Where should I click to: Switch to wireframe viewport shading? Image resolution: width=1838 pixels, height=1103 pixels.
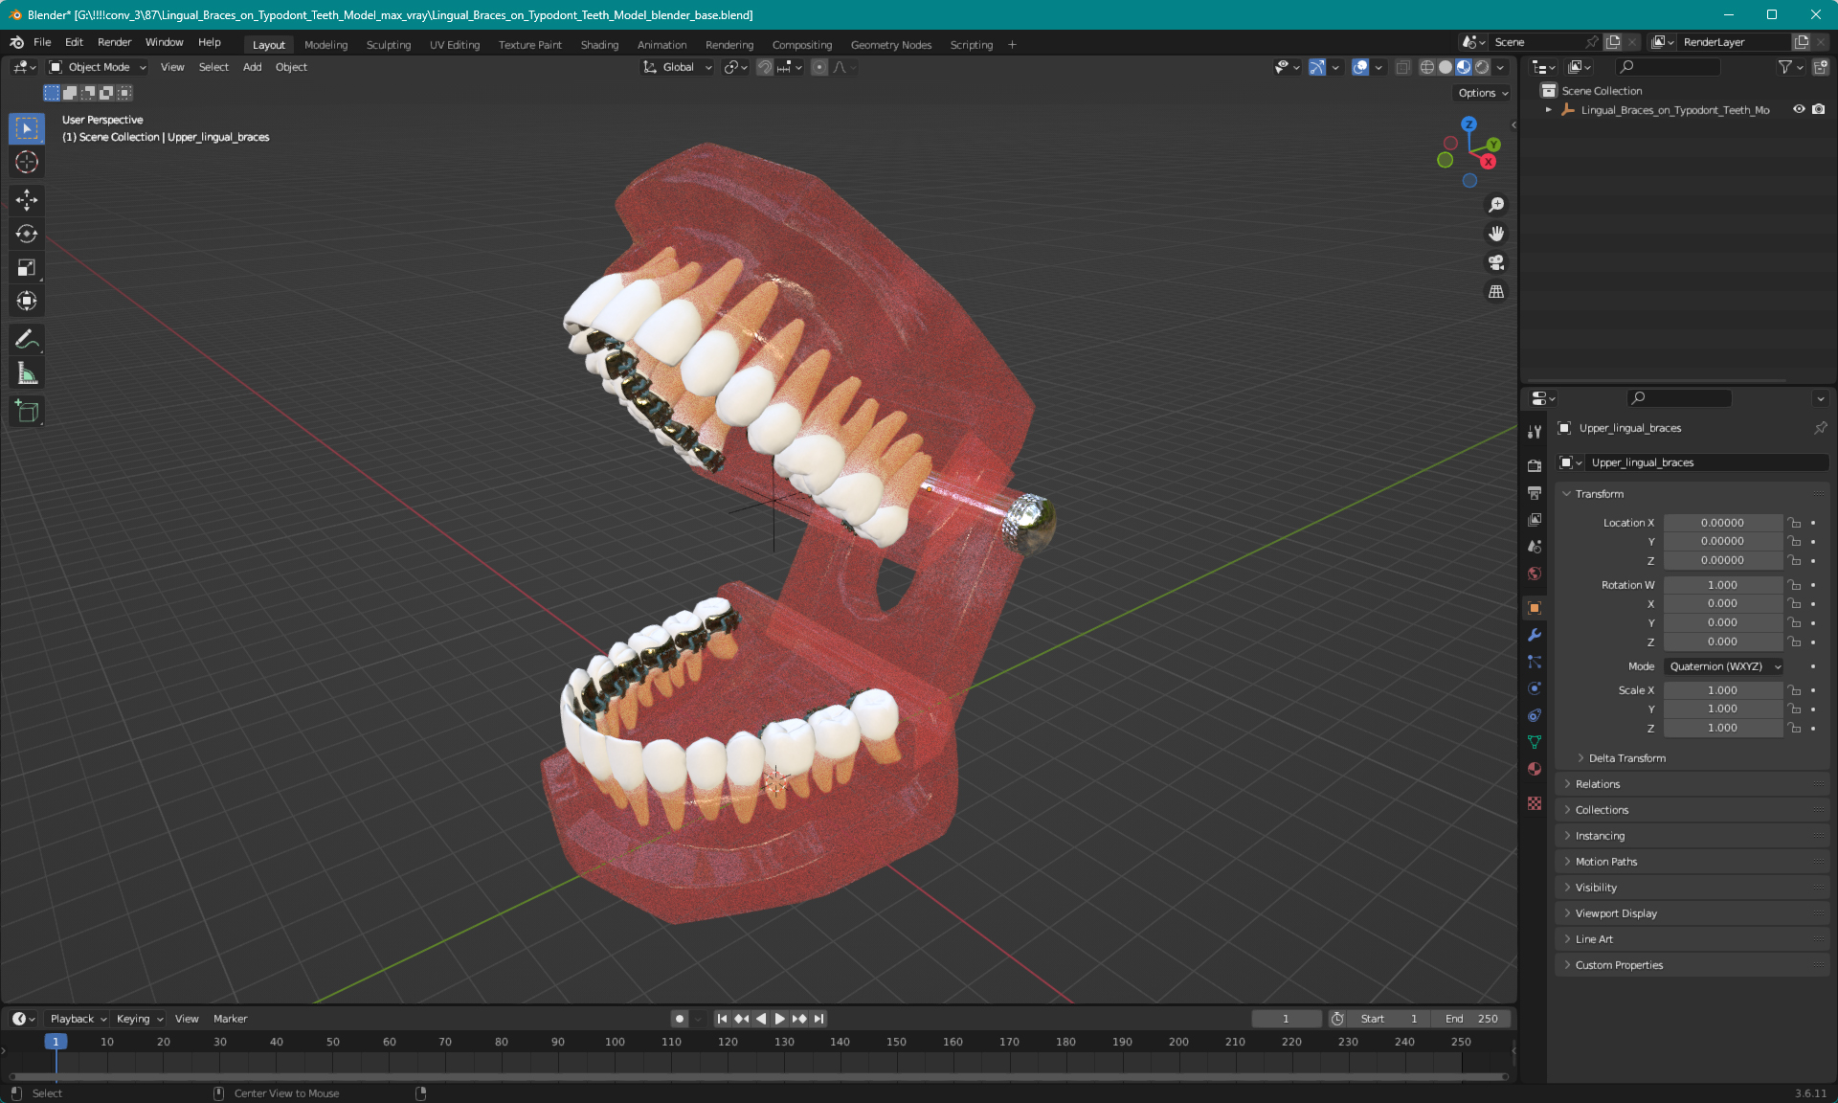(x=1427, y=67)
